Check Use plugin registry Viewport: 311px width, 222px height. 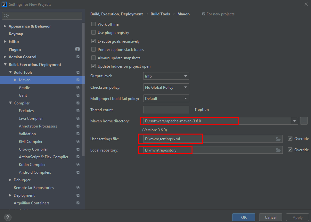(94, 33)
